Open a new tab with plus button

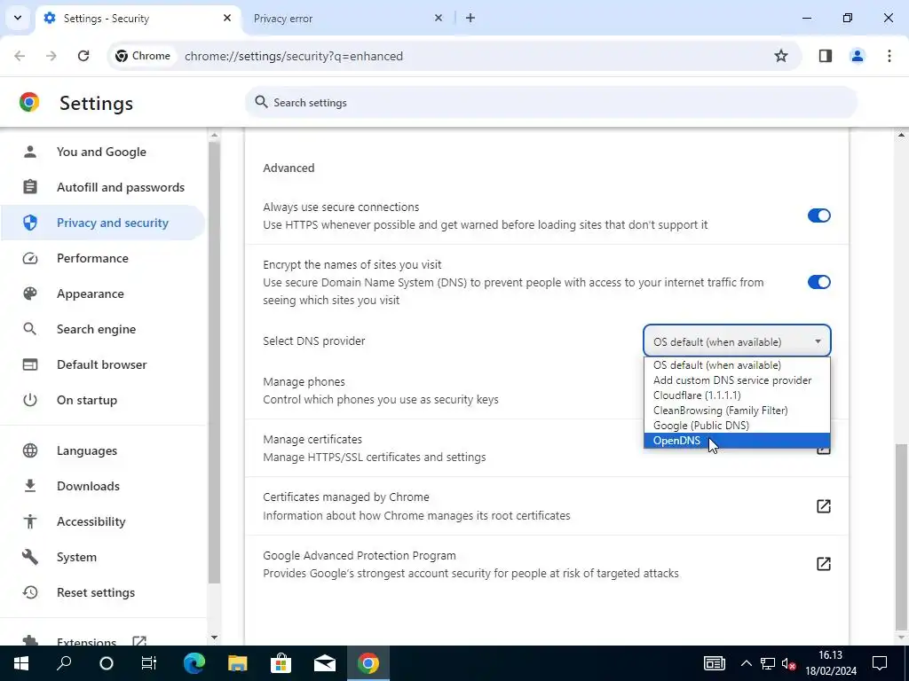click(x=470, y=18)
